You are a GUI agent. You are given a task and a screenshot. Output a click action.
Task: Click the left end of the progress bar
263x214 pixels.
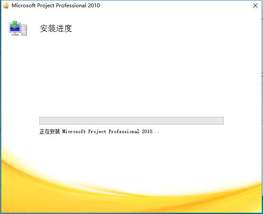coord(41,121)
